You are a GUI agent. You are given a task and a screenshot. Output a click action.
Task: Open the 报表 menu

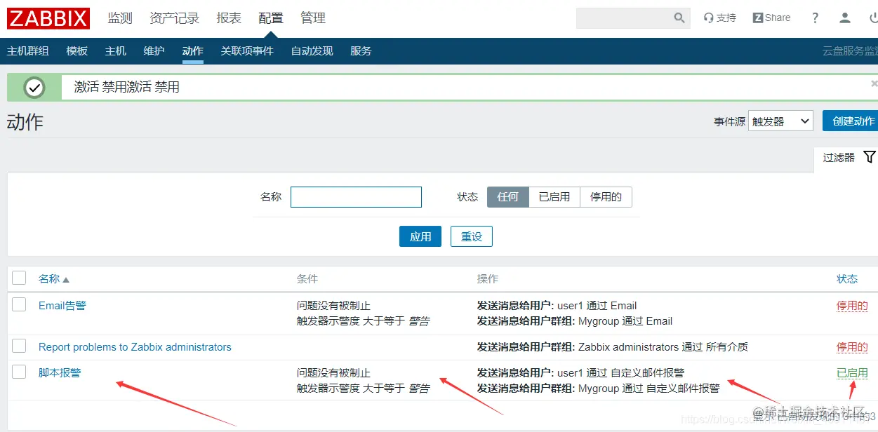coord(229,18)
